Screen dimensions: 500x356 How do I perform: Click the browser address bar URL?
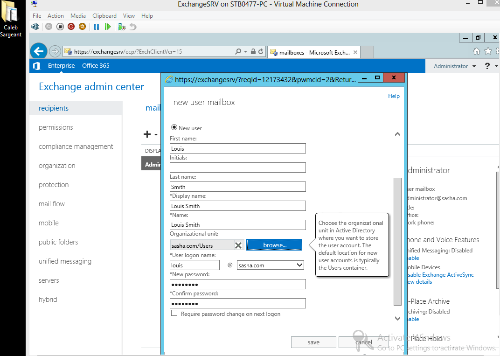click(128, 52)
